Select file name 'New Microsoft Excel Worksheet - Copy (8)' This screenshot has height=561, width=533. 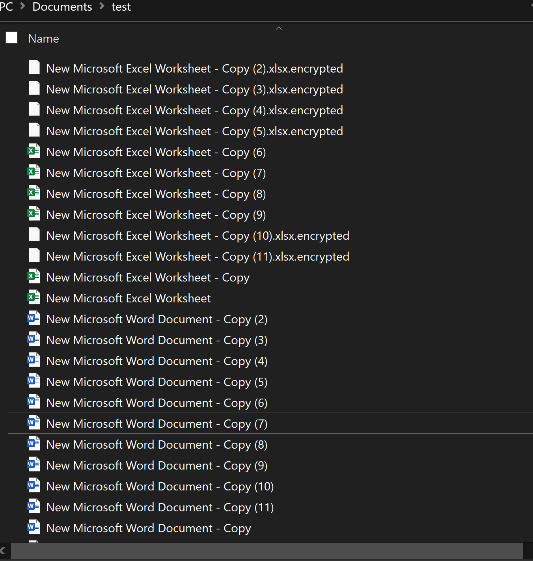tap(156, 194)
